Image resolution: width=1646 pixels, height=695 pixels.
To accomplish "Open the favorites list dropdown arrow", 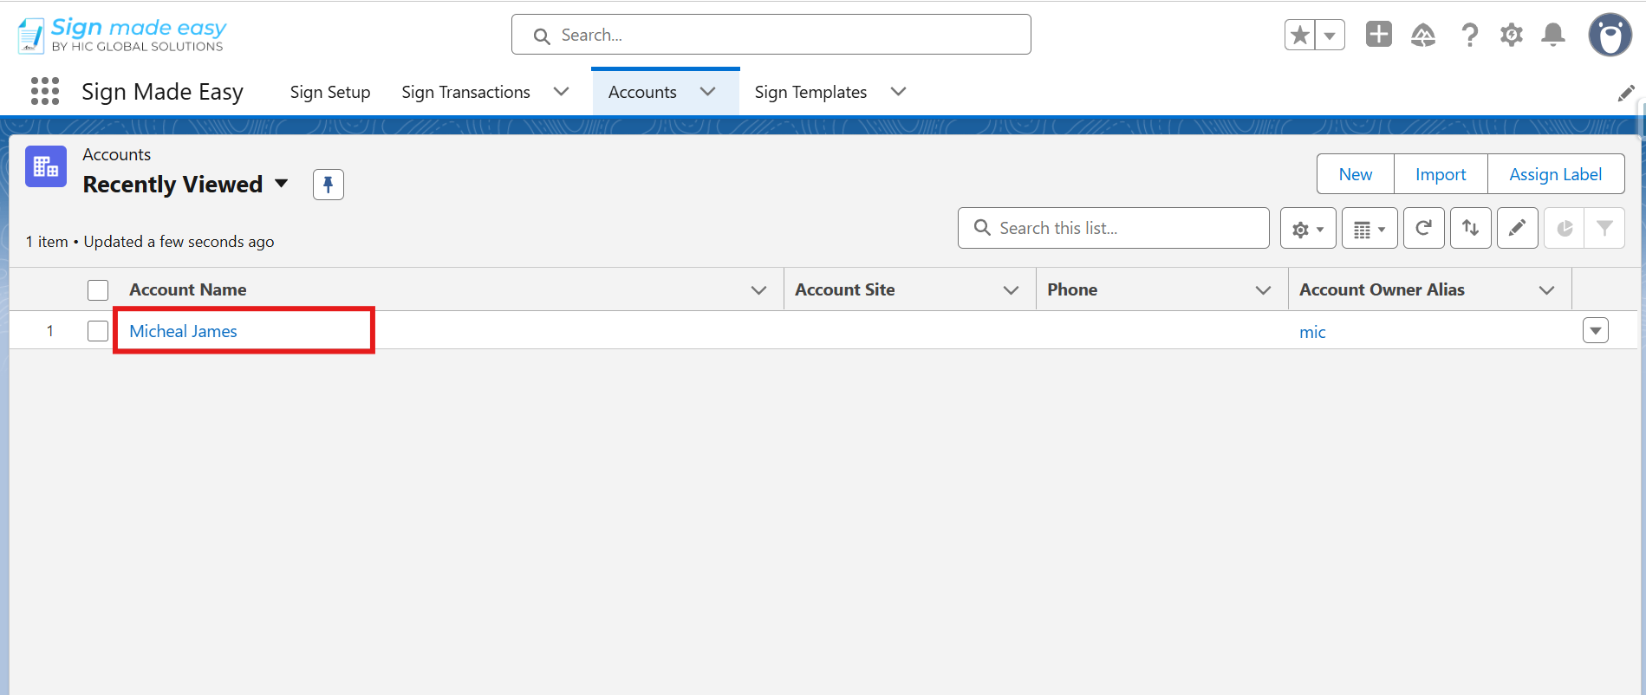I will pos(1330,35).
